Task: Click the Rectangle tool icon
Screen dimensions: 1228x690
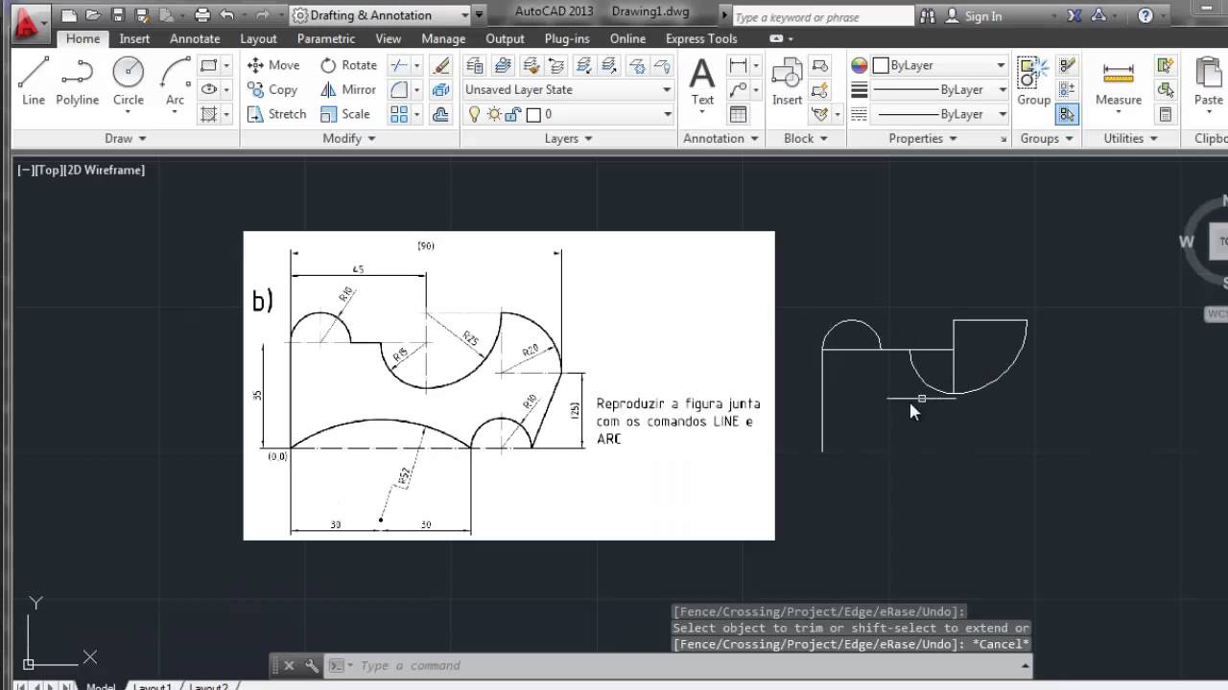Action: [x=208, y=65]
